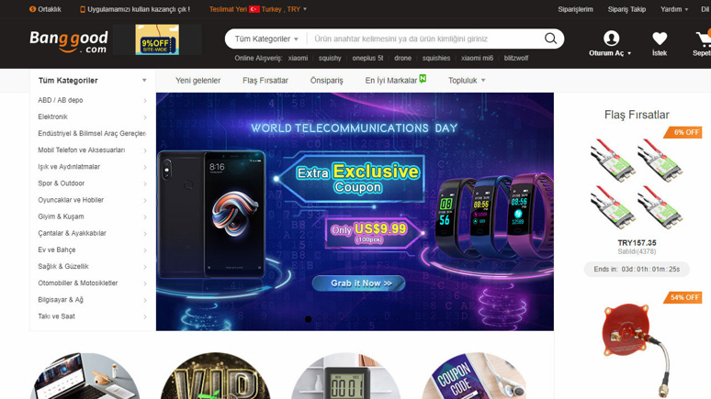Click the Grab it Now button
The width and height of the screenshot is (711, 399).
[358, 283]
